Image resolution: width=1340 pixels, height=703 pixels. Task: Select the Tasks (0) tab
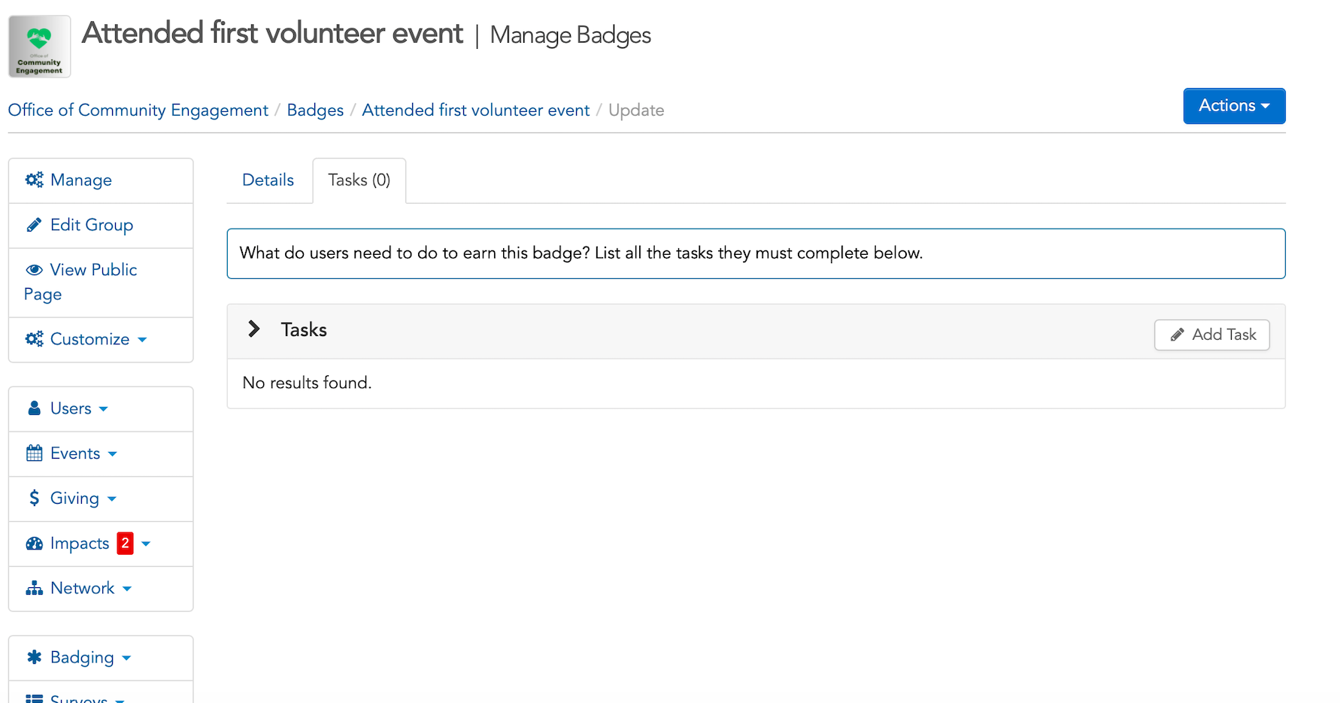pyautogui.click(x=359, y=180)
